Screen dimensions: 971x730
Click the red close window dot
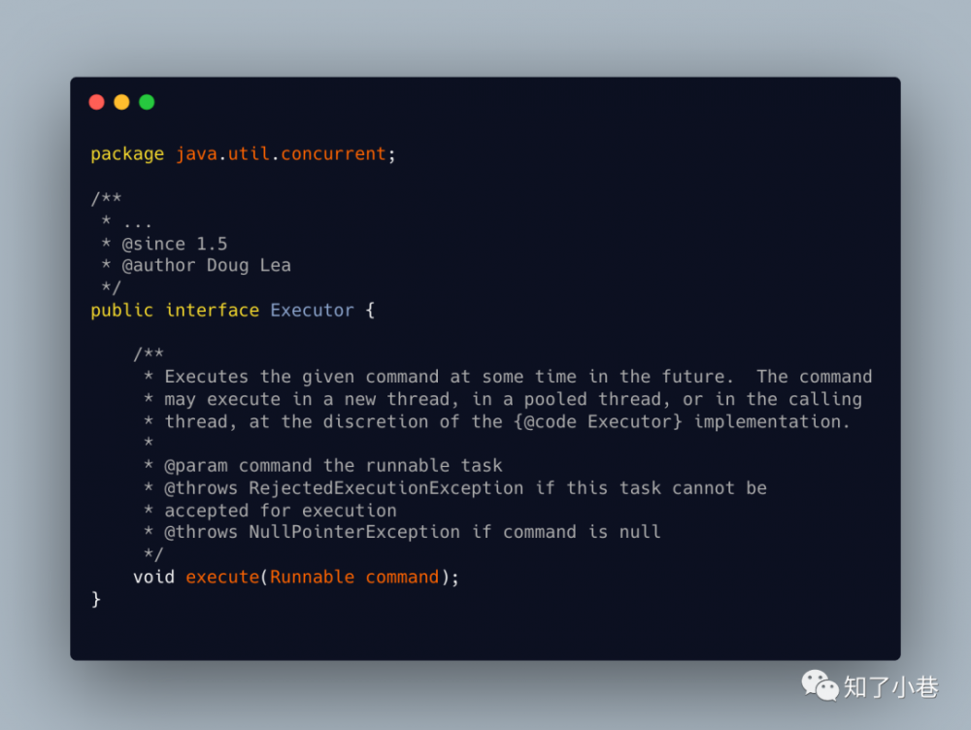tap(96, 102)
